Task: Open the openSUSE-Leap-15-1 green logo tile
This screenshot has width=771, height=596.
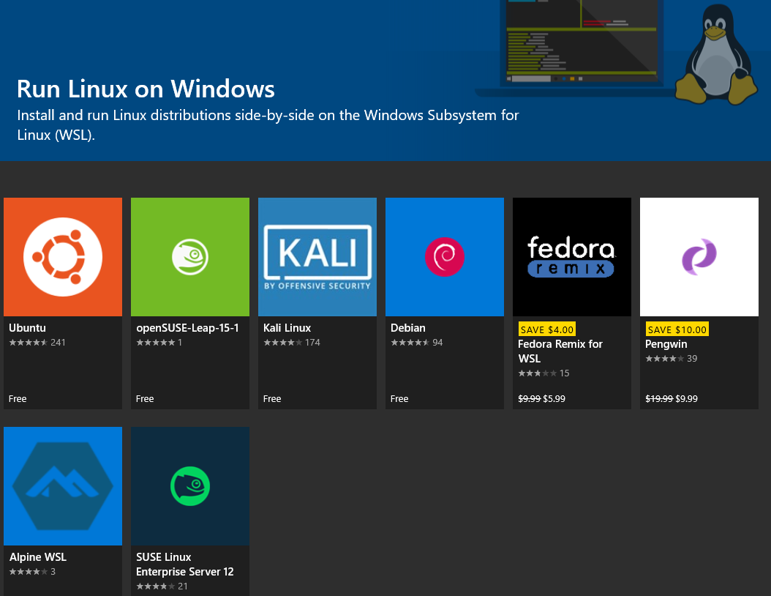Action: point(190,257)
